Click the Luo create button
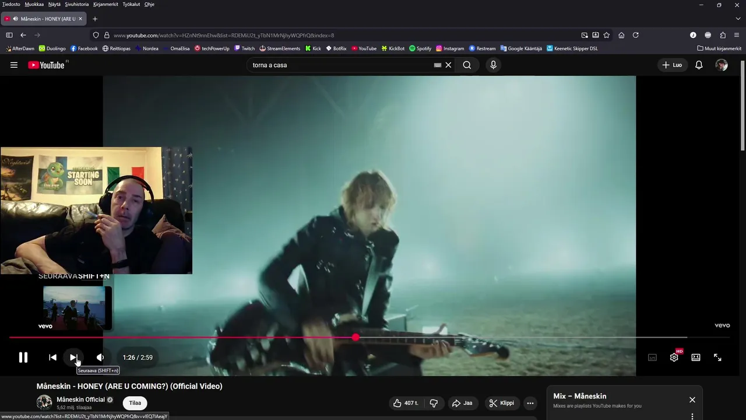 672,65
